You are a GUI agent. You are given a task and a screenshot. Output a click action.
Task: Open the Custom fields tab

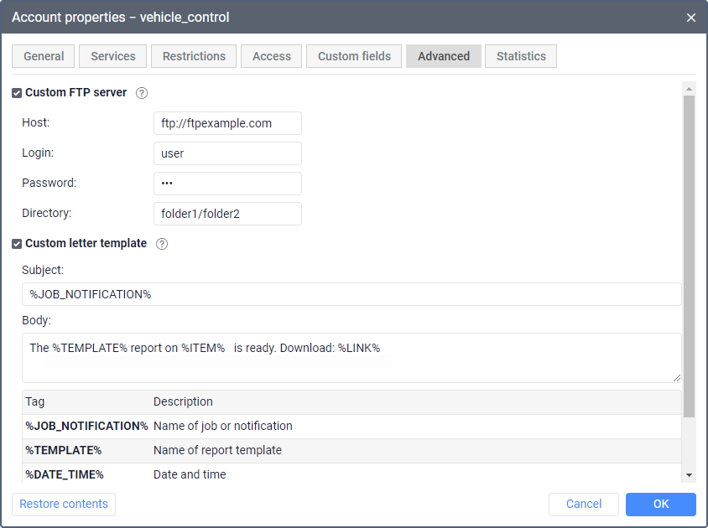[x=354, y=56]
